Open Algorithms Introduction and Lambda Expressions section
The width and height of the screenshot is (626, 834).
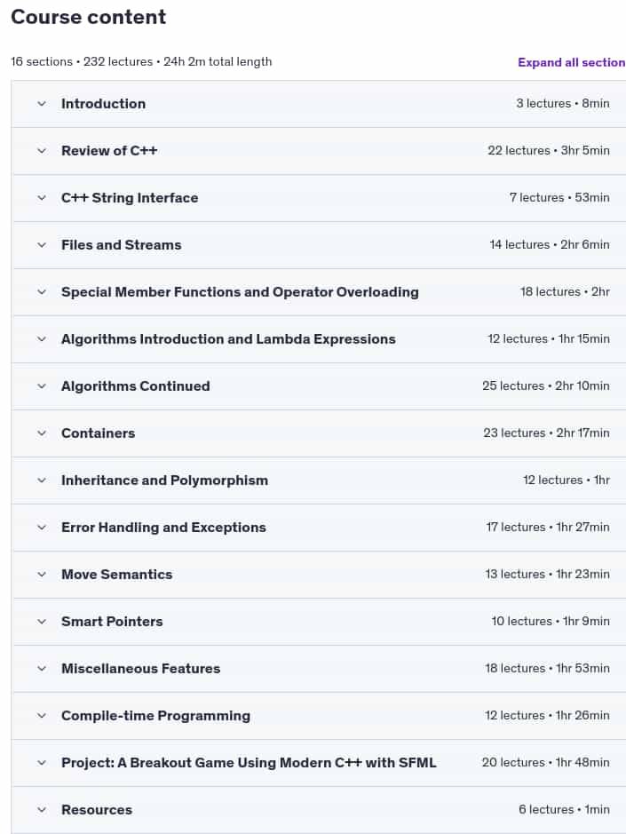point(228,339)
